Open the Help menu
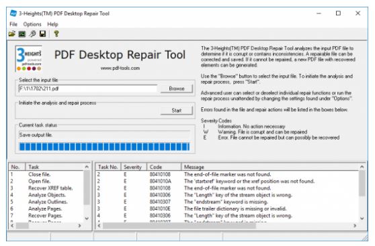 pos(52,24)
